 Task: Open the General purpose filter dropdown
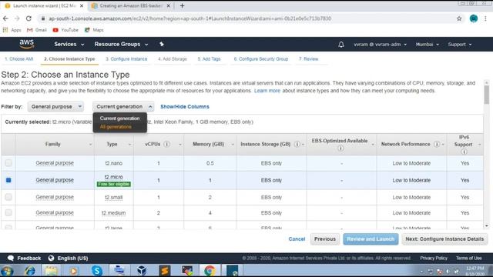coord(55,107)
